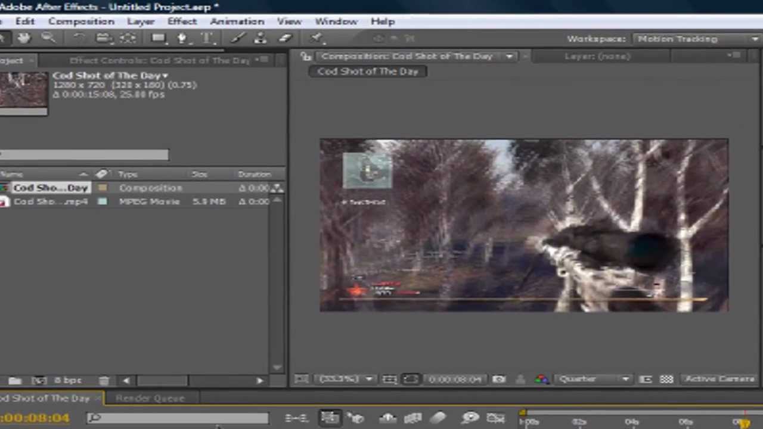This screenshot has height=429, width=763.
Task: Select the Brush tool
Action: pyautogui.click(x=238, y=38)
